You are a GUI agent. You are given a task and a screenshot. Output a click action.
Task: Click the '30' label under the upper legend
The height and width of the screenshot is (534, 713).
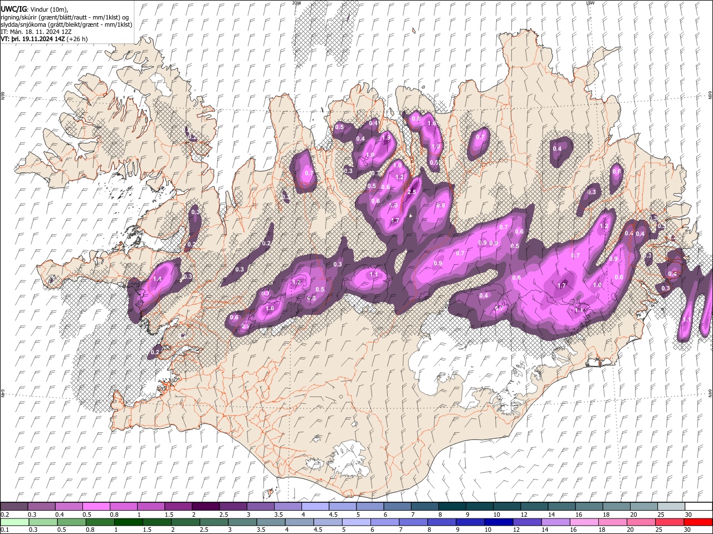tap(688, 515)
